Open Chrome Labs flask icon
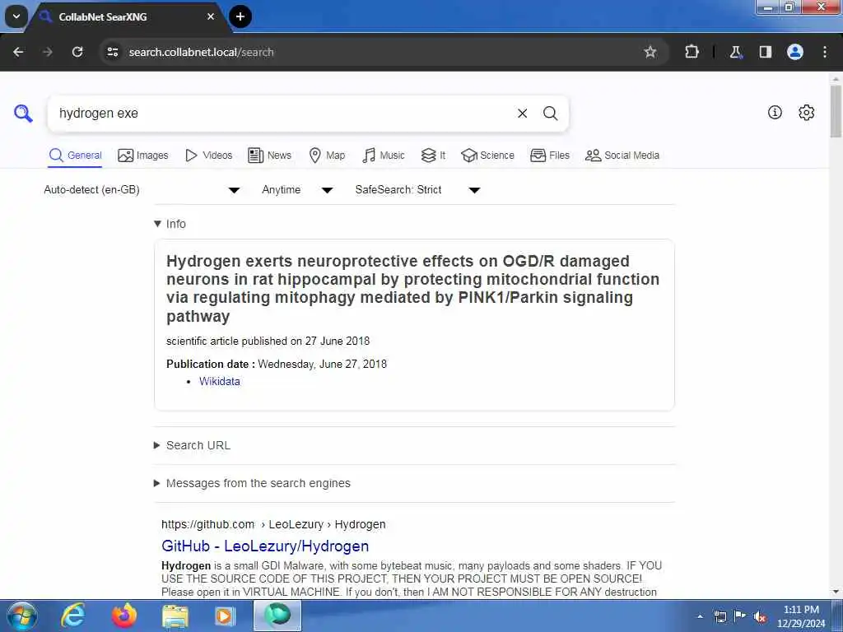 (x=735, y=52)
